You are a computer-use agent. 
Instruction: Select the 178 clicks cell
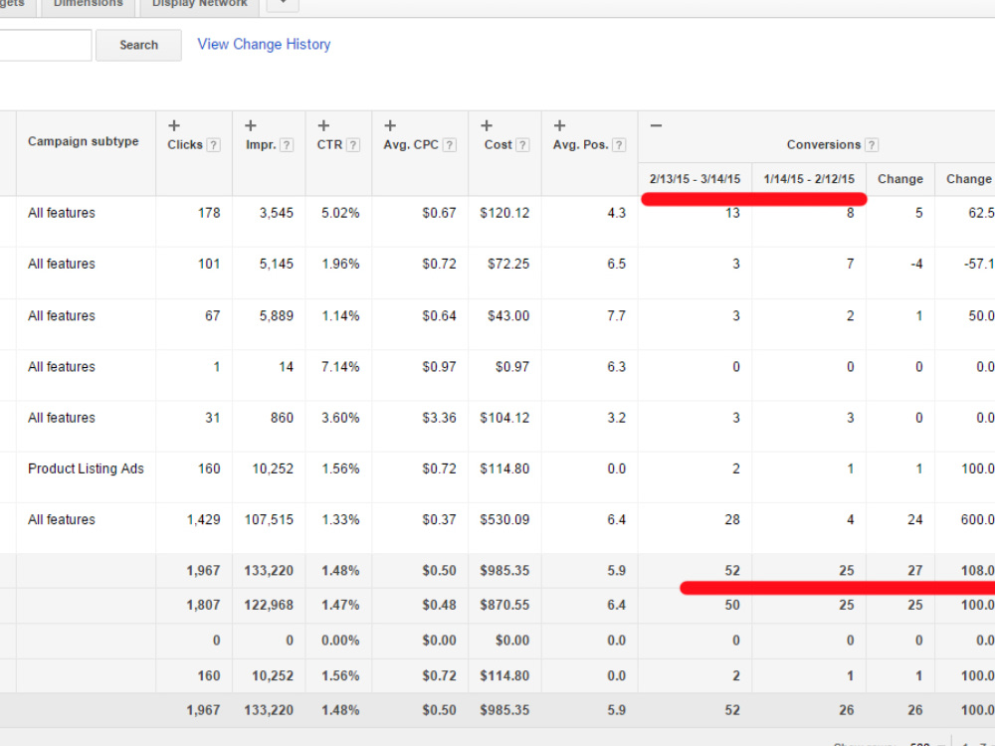[209, 213]
